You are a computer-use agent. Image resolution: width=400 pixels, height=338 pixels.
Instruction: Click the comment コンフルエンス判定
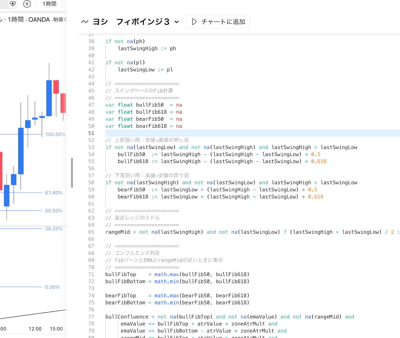[133, 253]
